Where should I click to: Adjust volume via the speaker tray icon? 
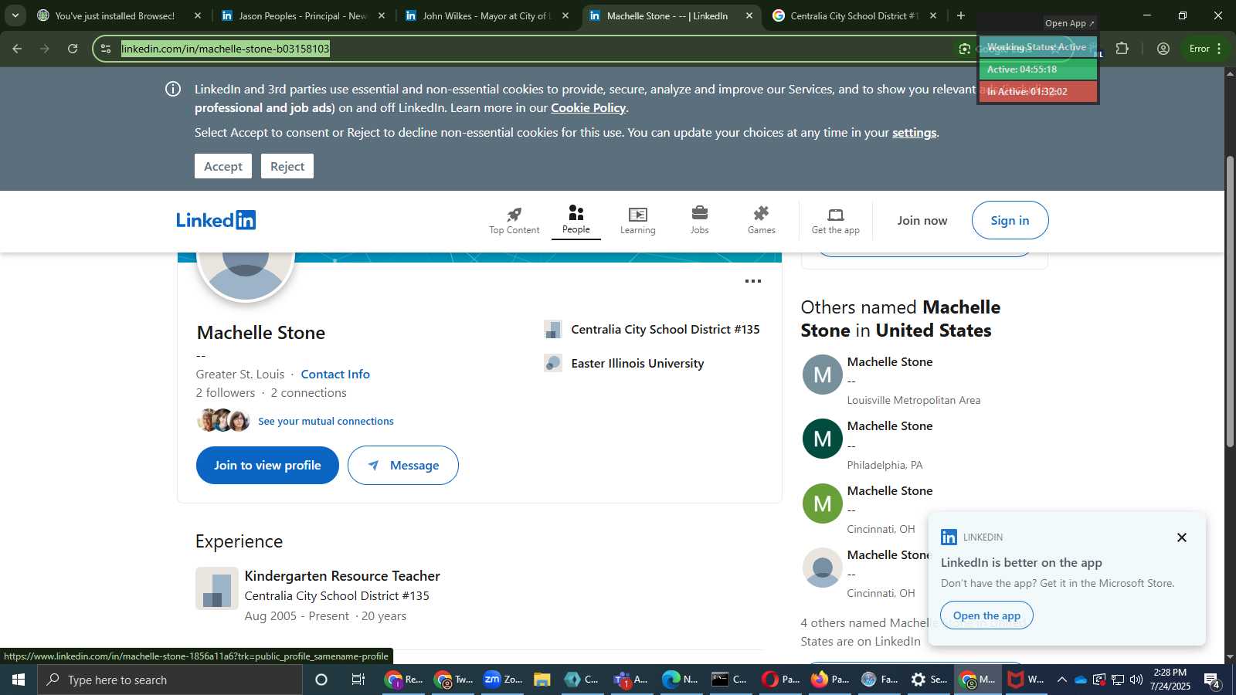click(1136, 680)
